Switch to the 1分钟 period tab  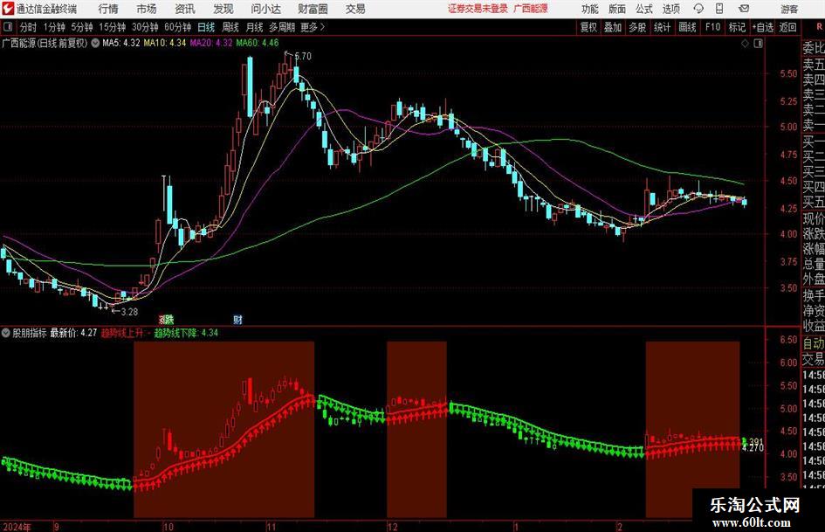[x=54, y=27]
